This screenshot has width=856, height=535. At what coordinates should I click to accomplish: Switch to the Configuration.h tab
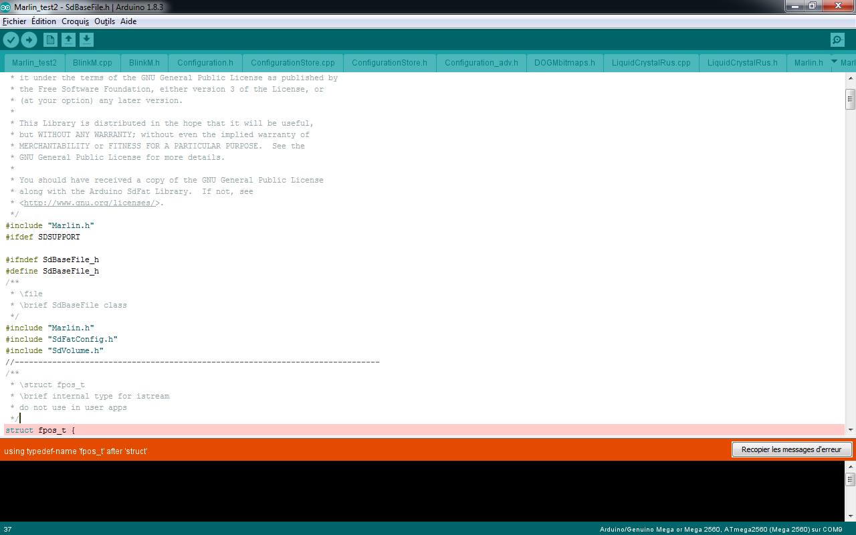coord(205,63)
